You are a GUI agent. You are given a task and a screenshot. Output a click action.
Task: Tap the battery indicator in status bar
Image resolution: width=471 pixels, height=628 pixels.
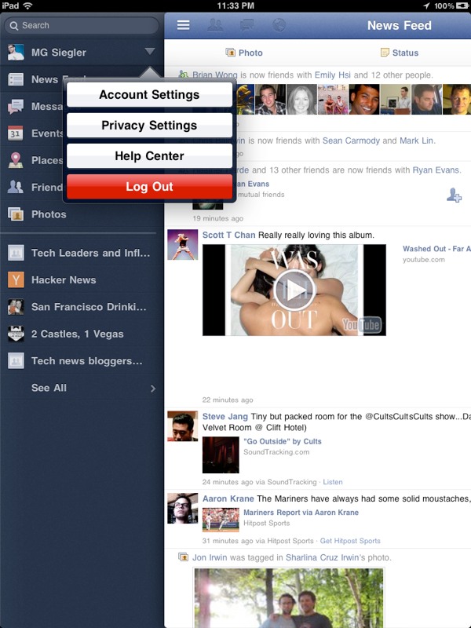(x=462, y=5)
